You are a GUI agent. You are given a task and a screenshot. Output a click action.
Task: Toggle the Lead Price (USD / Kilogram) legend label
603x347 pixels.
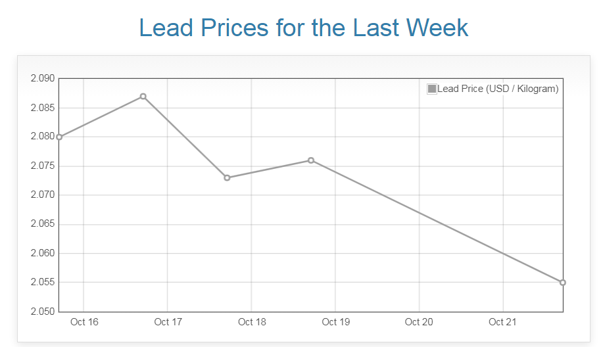[498, 89]
